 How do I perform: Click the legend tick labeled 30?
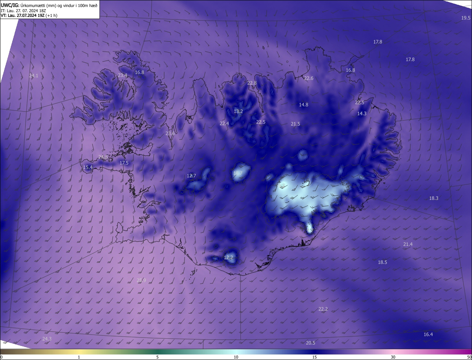tap(393, 357)
